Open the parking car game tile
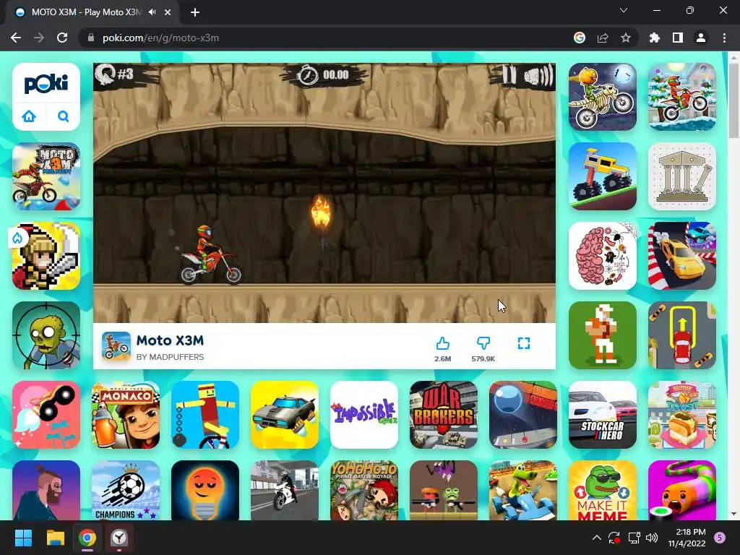 682,335
